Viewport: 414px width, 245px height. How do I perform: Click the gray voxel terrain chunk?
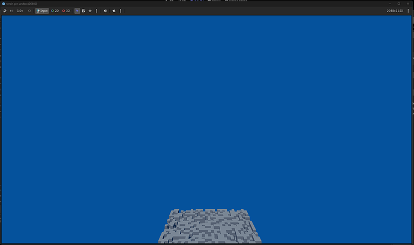coord(210,226)
